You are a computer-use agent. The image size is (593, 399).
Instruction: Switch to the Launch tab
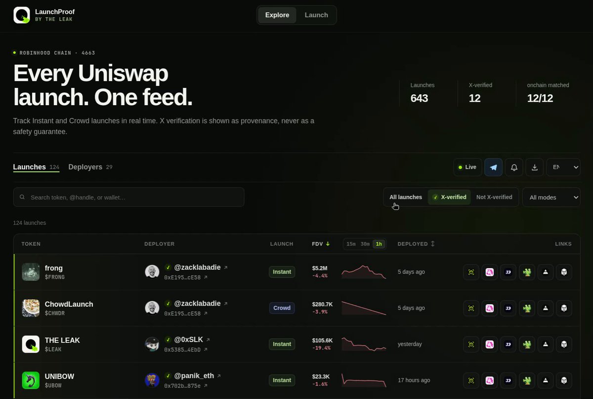click(316, 15)
